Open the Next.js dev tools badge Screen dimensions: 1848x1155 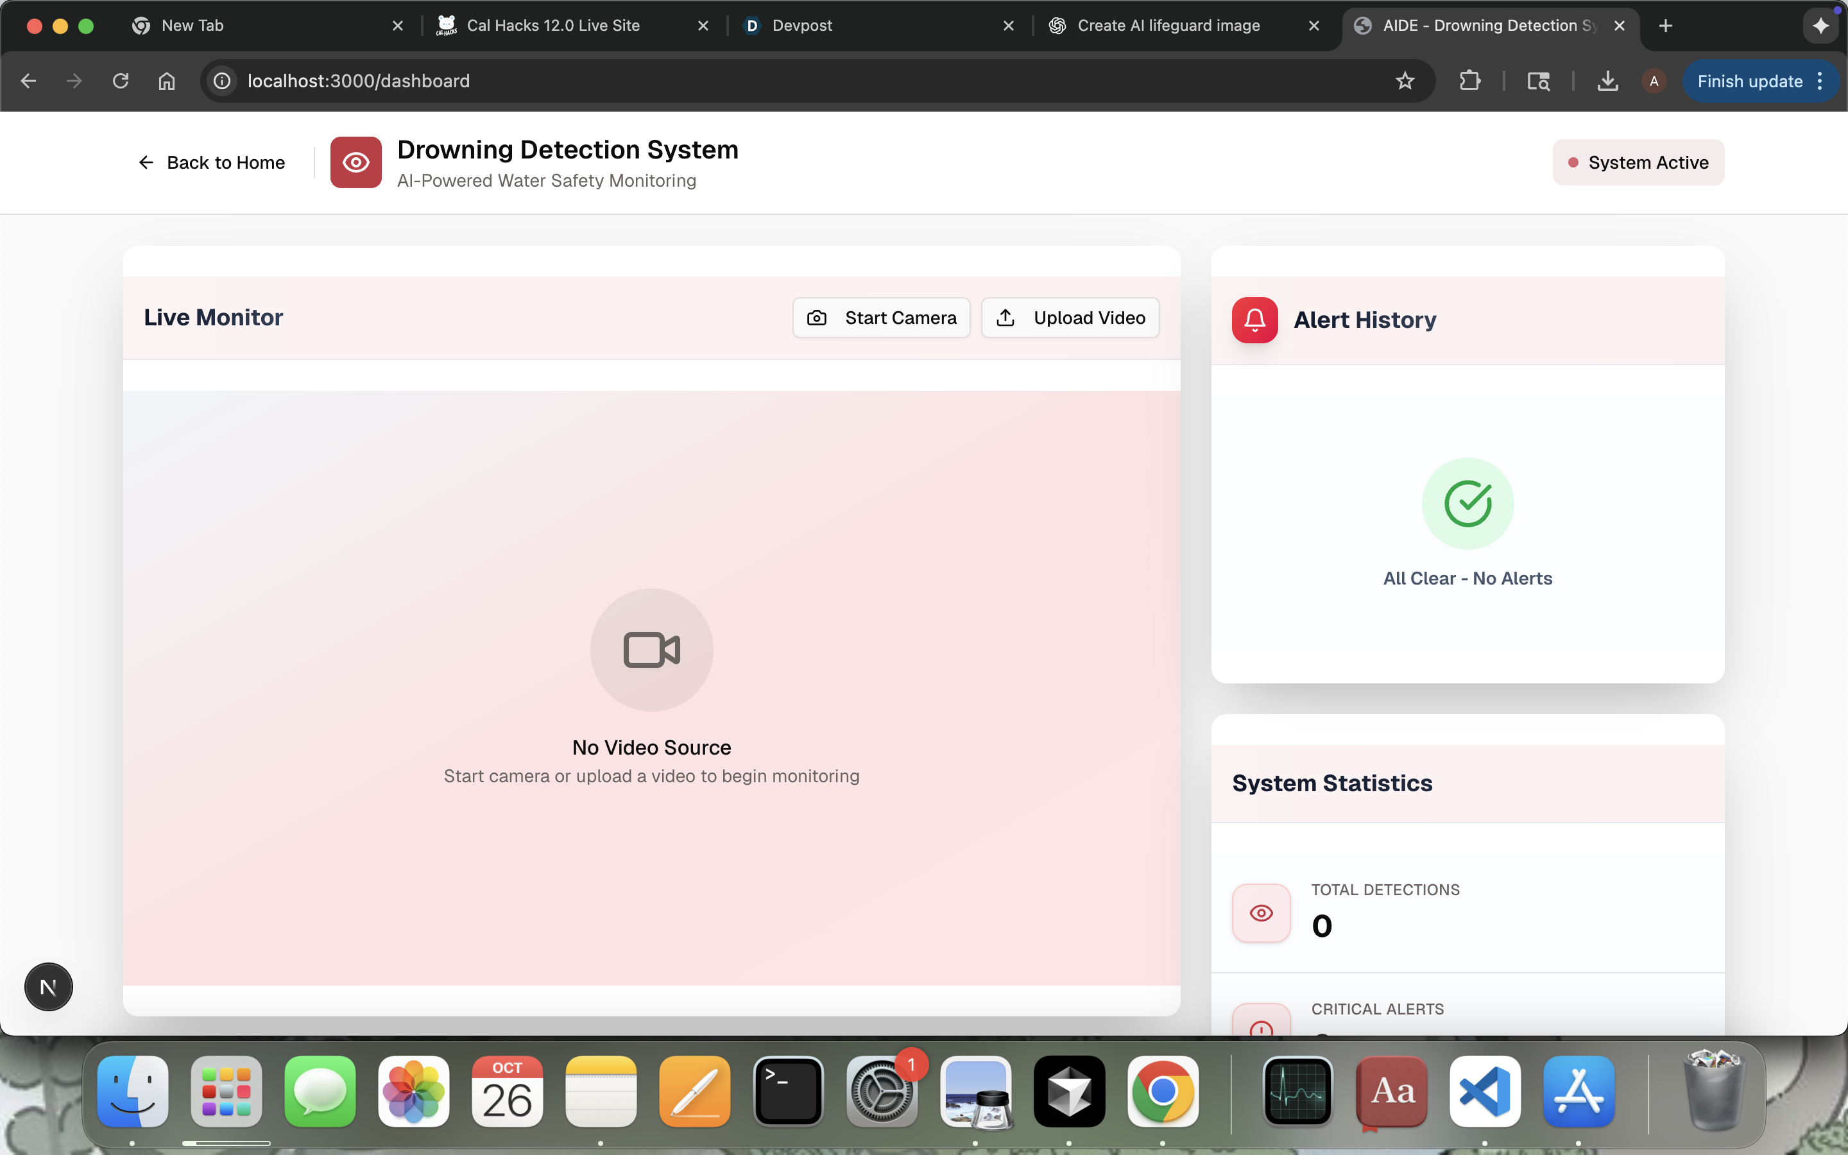click(48, 987)
